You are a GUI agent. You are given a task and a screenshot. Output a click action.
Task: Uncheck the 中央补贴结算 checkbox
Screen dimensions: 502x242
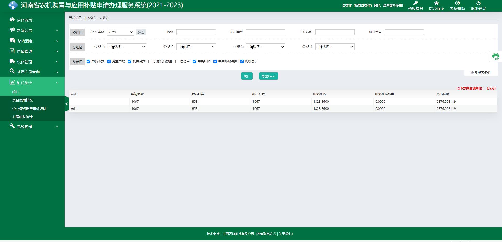(215, 61)
